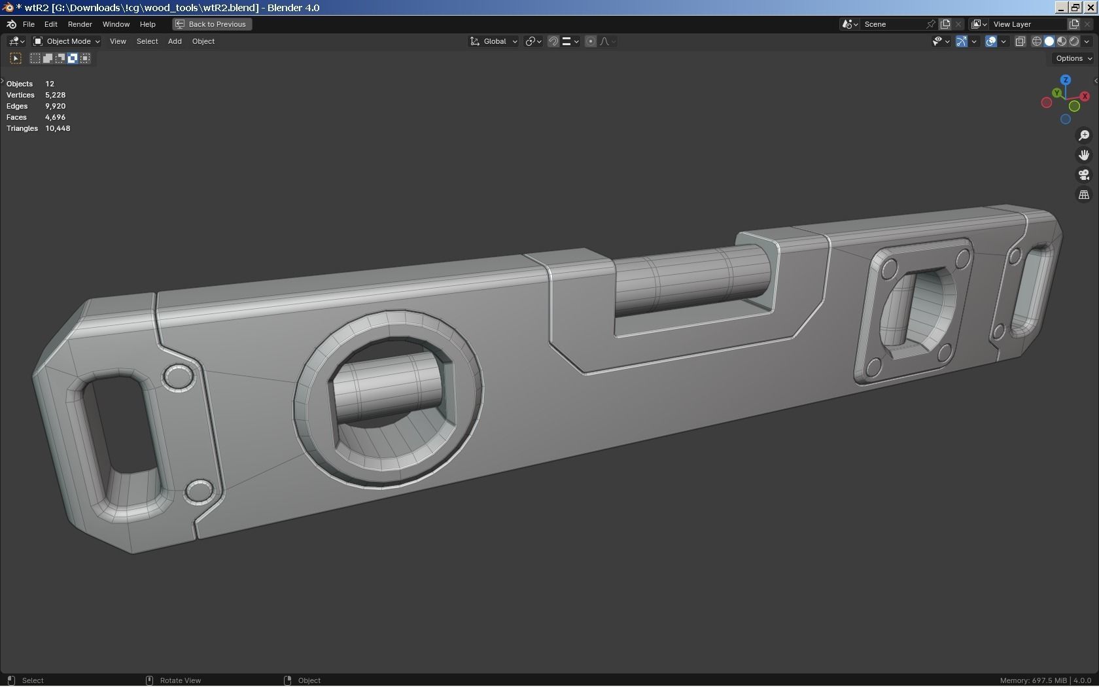
Task: Expand the sidebar with the right-edge arrow
Action: (1096, 81)
